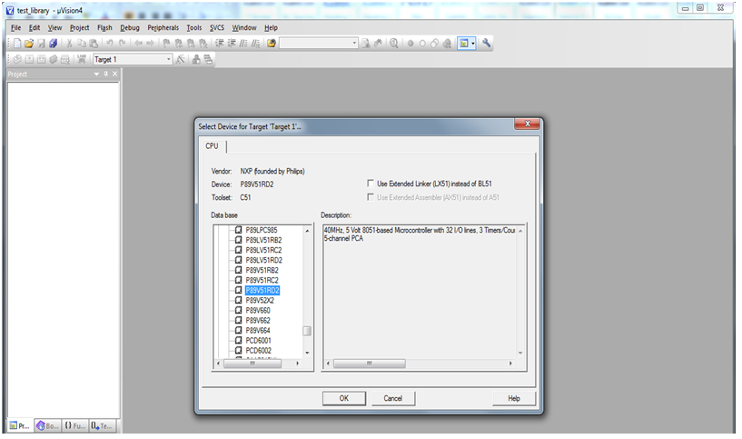The height and width of the screenshot is (439, 742).
Task: Click the Open file folder icon
Action: [x=29, y=44]
